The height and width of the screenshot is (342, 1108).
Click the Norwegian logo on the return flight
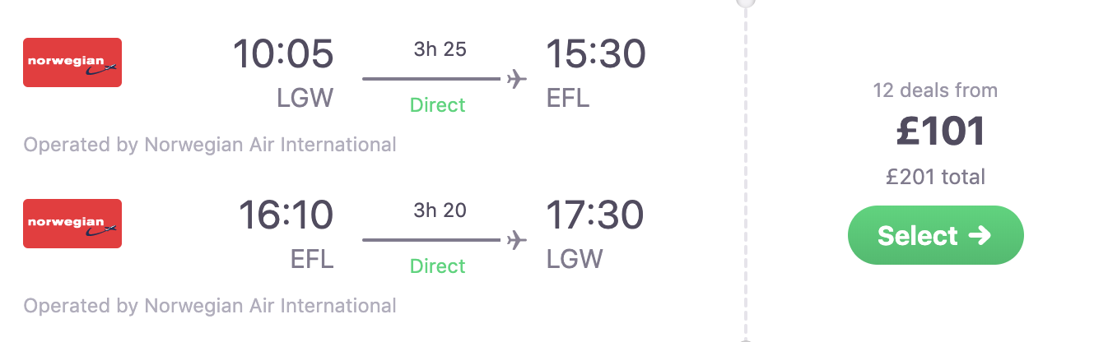pyautogui.click(x=72, y=224)
